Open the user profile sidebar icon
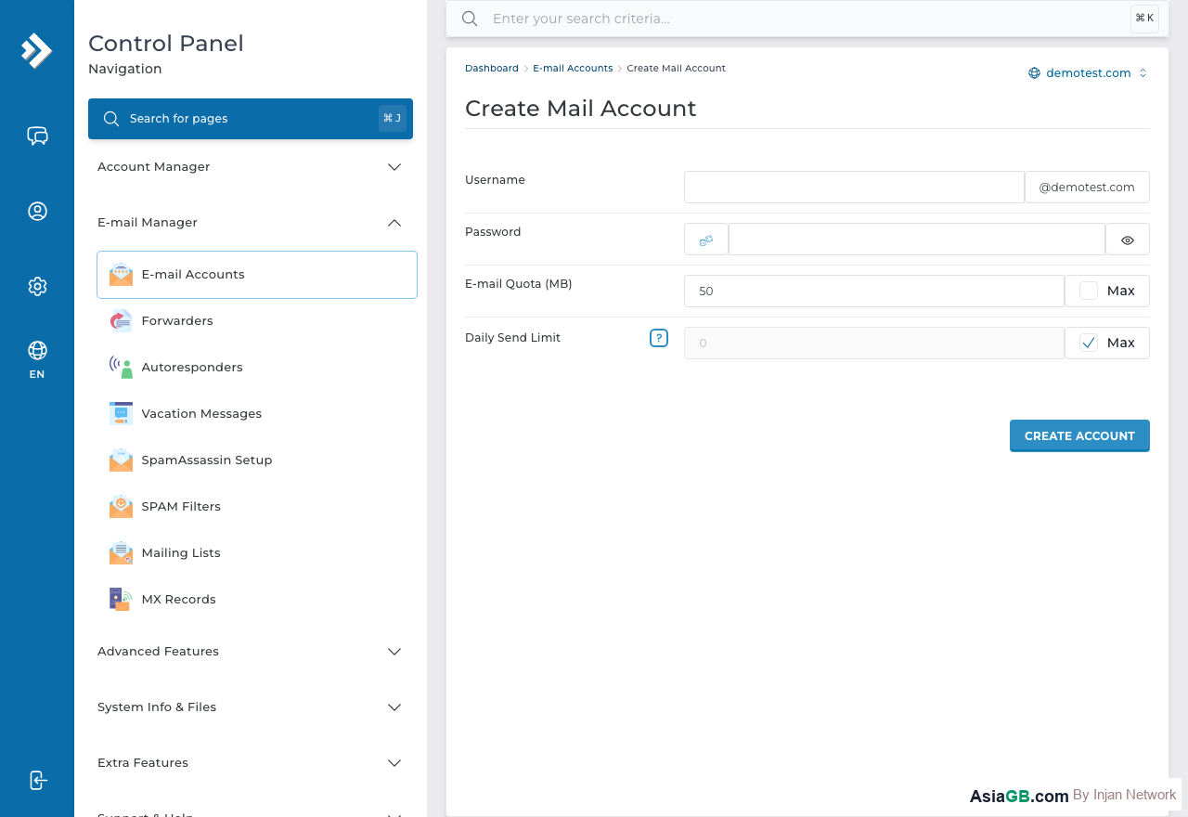 coord(37,212)
